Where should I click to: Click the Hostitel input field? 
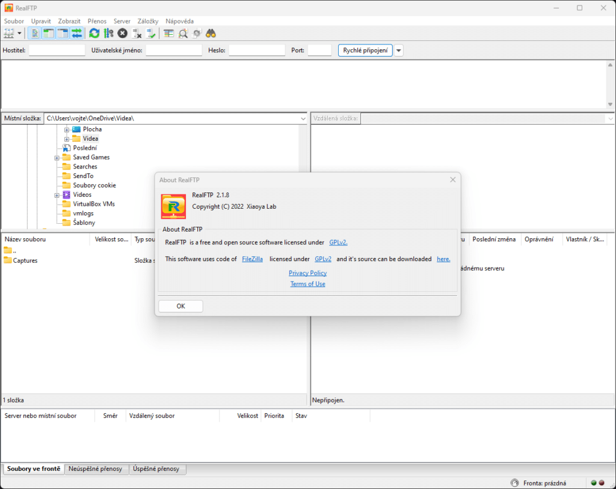pos(57,51)
